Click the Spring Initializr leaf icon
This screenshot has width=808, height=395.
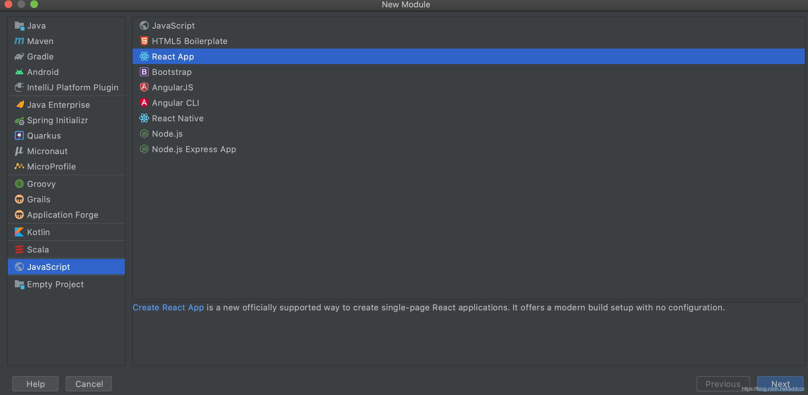[19, 121]
